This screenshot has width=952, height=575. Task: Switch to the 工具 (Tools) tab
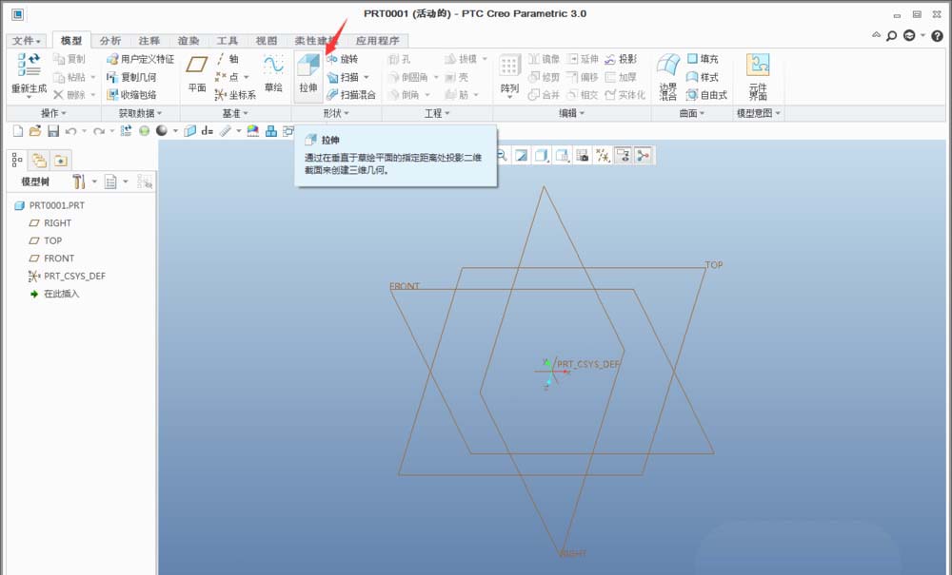tap(228, 41)
